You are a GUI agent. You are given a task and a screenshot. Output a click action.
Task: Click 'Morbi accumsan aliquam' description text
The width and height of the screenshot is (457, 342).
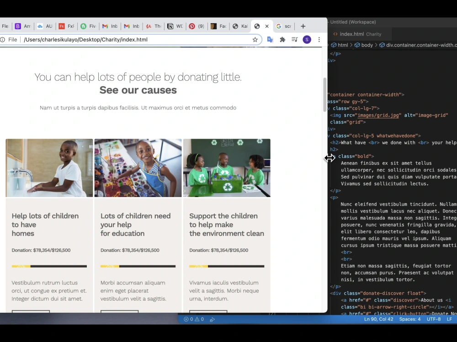133,291
